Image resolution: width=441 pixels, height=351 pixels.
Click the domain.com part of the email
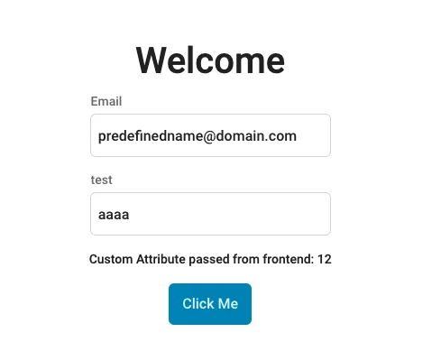[256, 136]
